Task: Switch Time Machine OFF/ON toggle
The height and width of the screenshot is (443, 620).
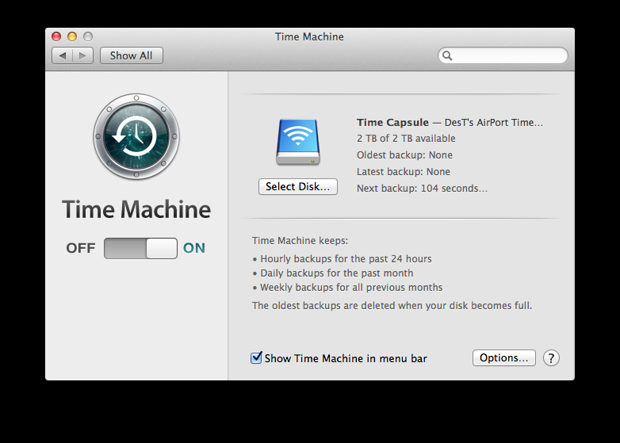Action: tap(140, 248)
